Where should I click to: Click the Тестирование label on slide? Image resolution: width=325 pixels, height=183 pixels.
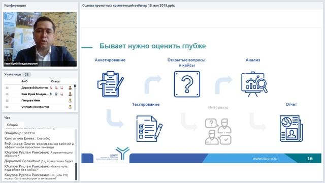(x=146, y=104)
